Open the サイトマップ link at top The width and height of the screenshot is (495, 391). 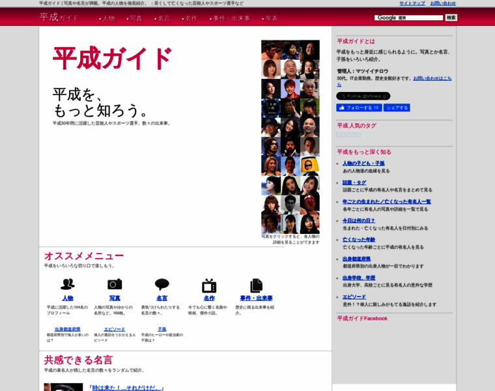tap(412, 3)
